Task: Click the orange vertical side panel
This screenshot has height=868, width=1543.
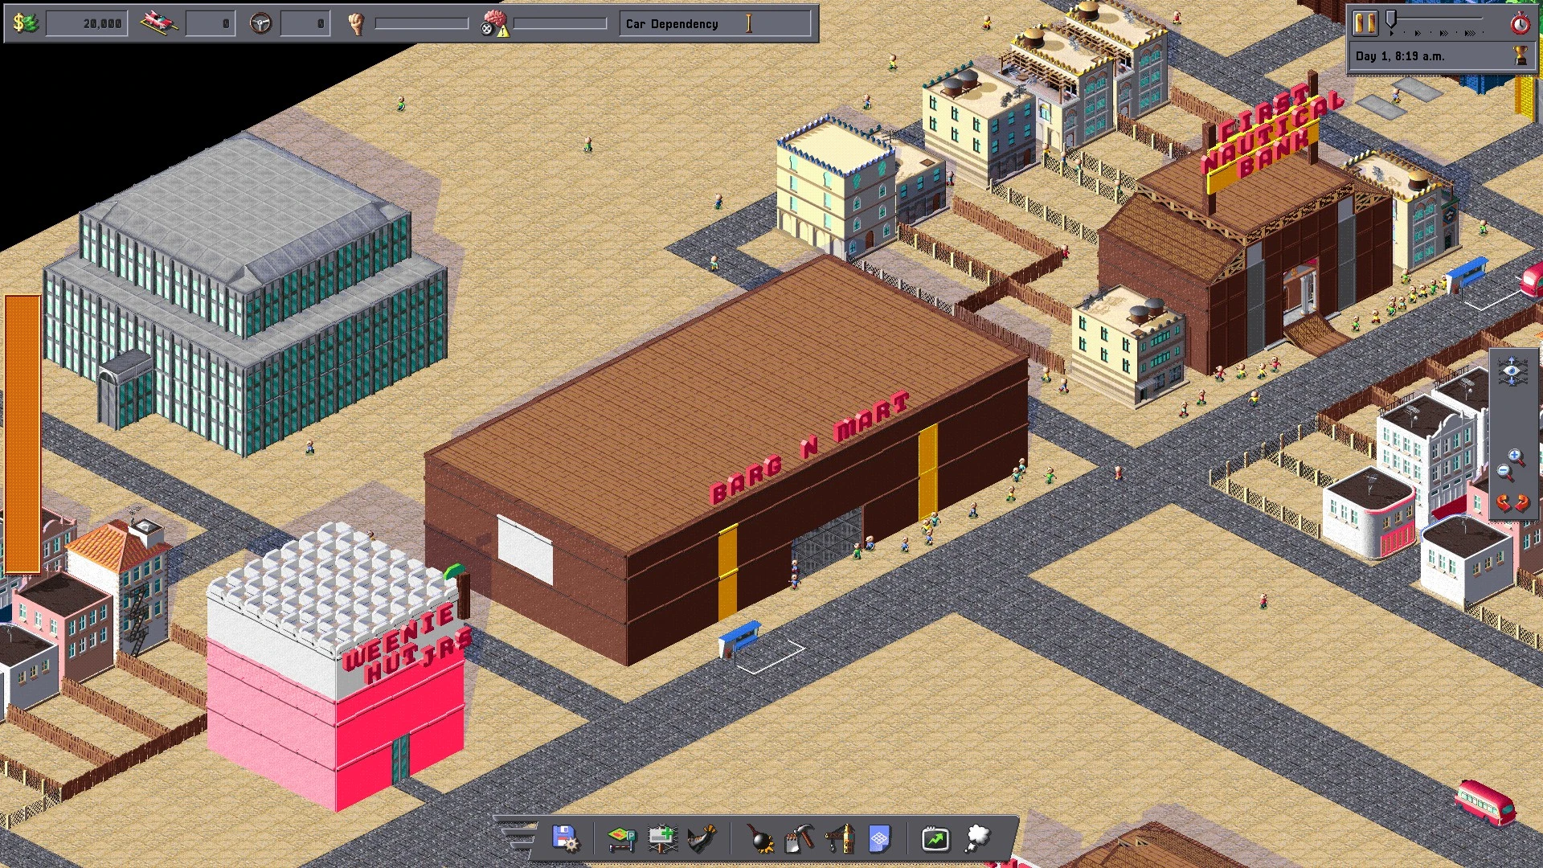Action: click(23, 434)
